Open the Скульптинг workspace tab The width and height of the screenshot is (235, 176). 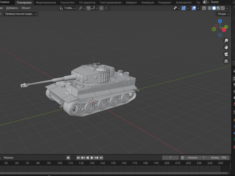(68, 2)
